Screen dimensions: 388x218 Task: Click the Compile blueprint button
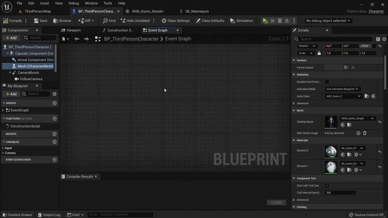13,21
